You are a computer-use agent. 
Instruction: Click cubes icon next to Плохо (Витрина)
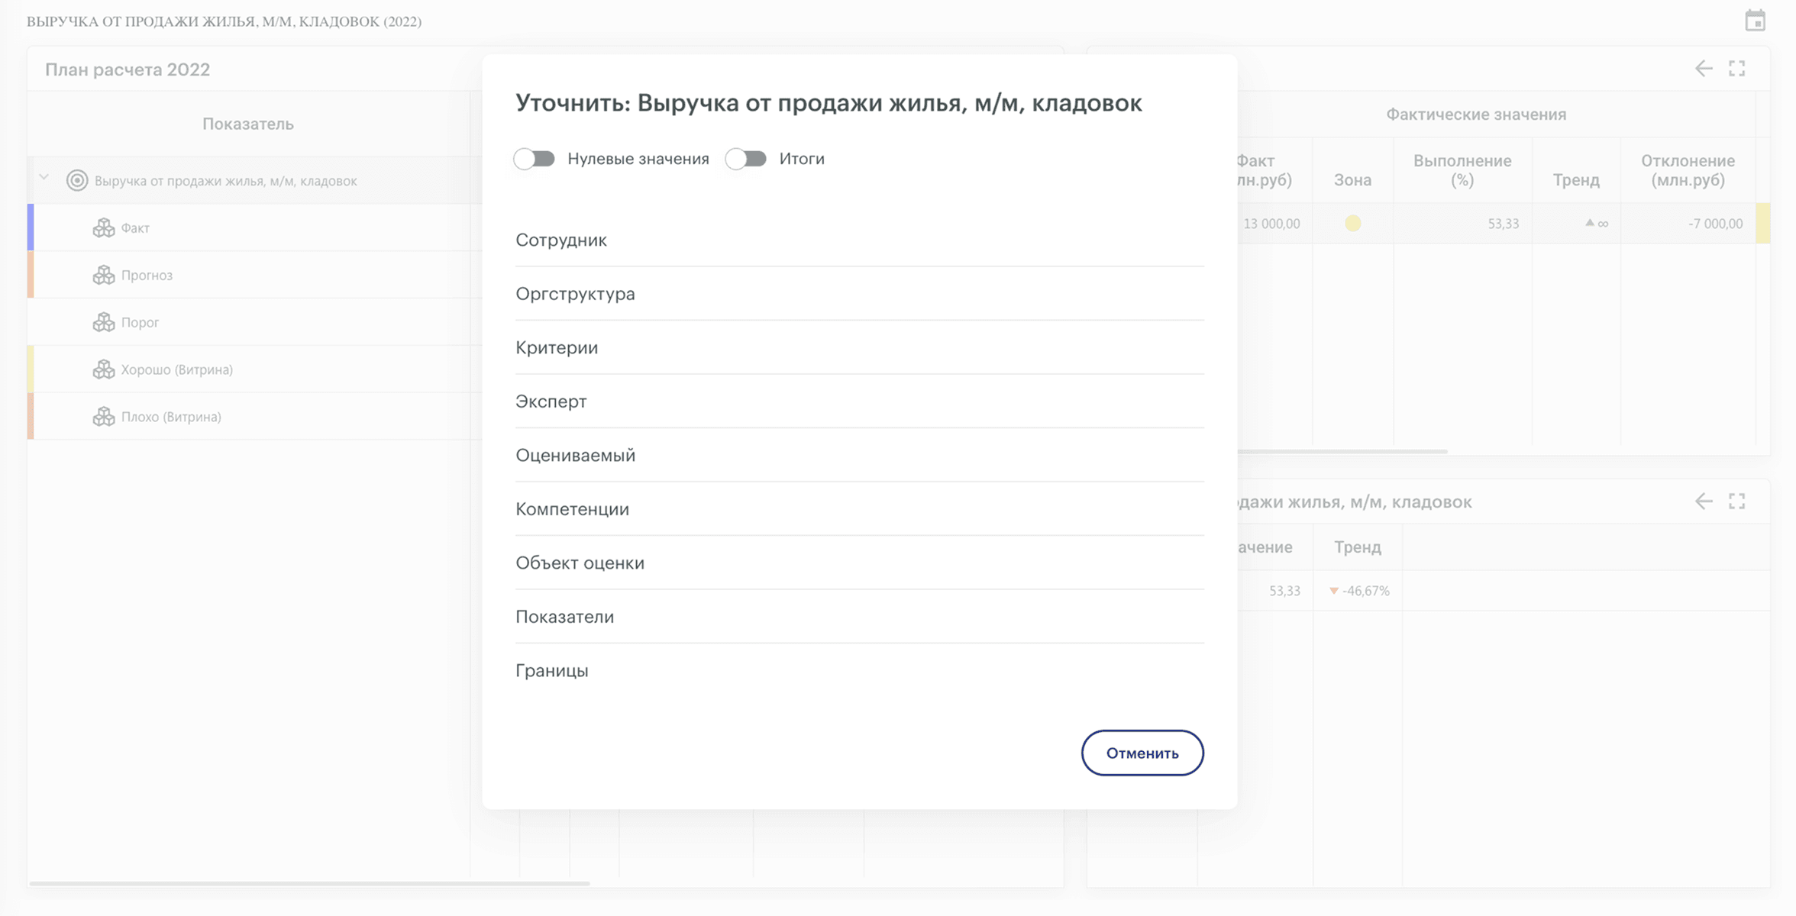(x=103, y=417)
